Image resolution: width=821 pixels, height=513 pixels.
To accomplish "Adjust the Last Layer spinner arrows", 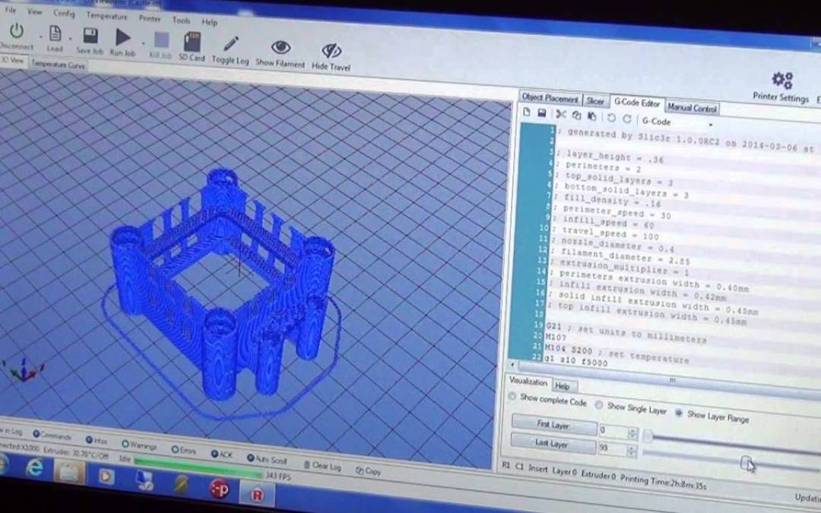I will point(632,451).
